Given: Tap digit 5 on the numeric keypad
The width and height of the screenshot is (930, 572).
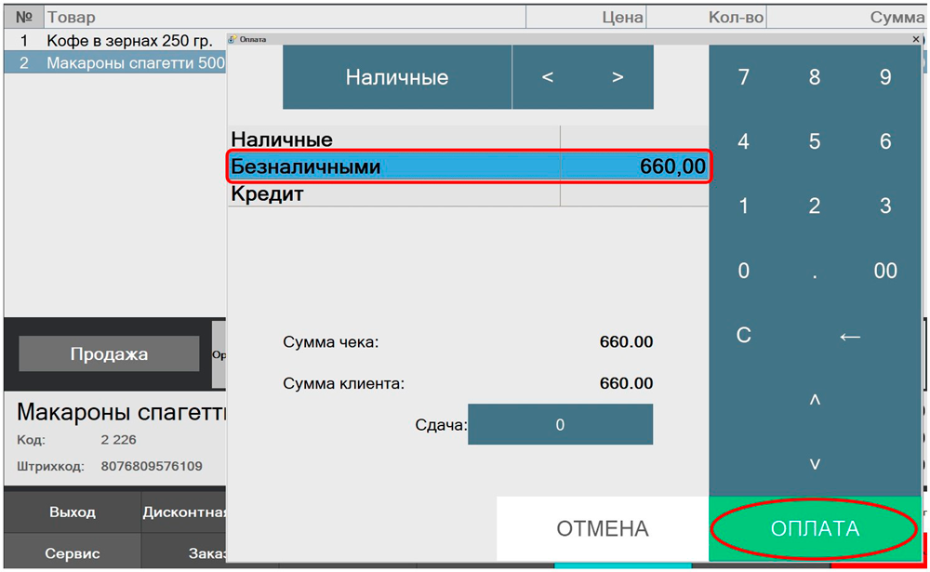Looking at the screenshot, I should [815, 141].
